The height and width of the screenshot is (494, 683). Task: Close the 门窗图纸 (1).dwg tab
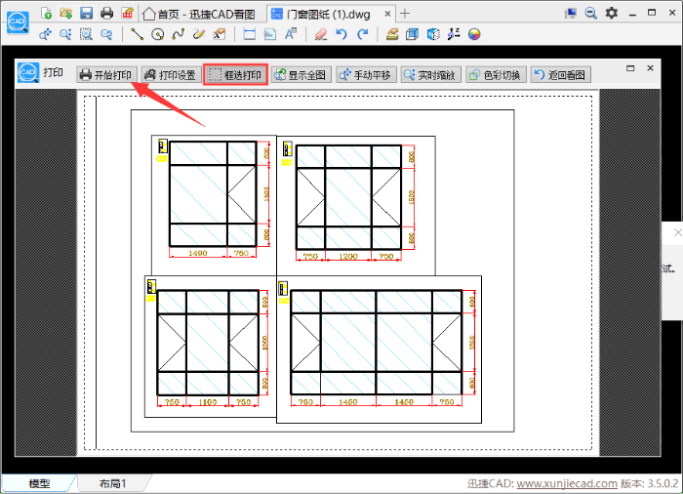tap(387, 14)
